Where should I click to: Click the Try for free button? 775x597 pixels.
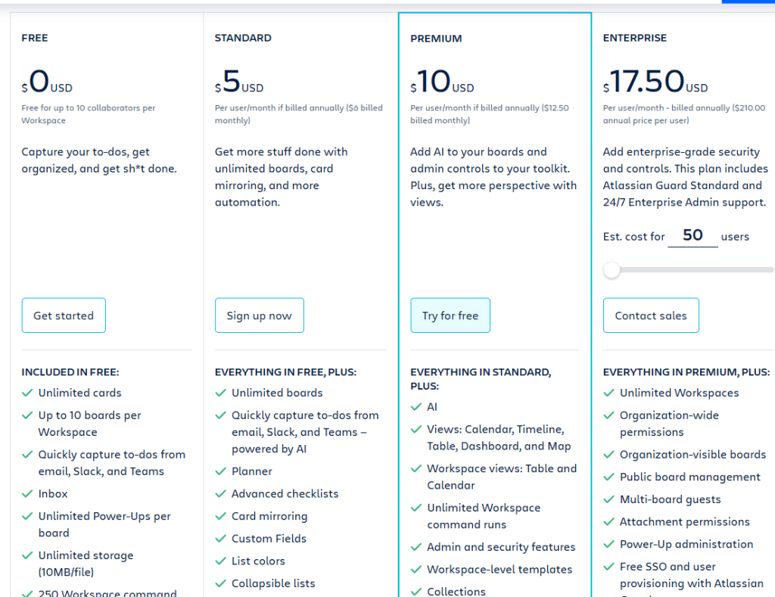450,316
